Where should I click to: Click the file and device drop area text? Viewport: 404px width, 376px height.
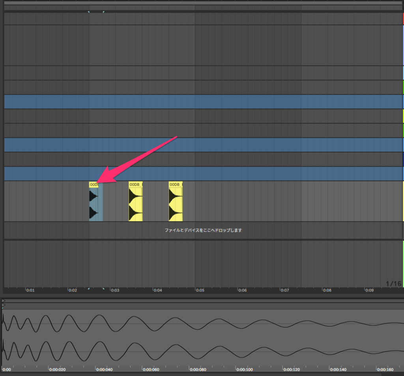click(203, 230)
